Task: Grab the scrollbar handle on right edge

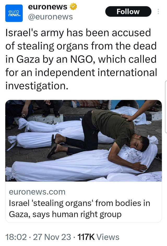Action: point(166,107)
